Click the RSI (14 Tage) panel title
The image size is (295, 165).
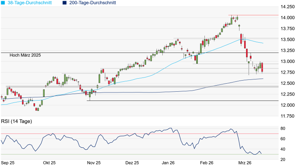[x=17, y=121]
